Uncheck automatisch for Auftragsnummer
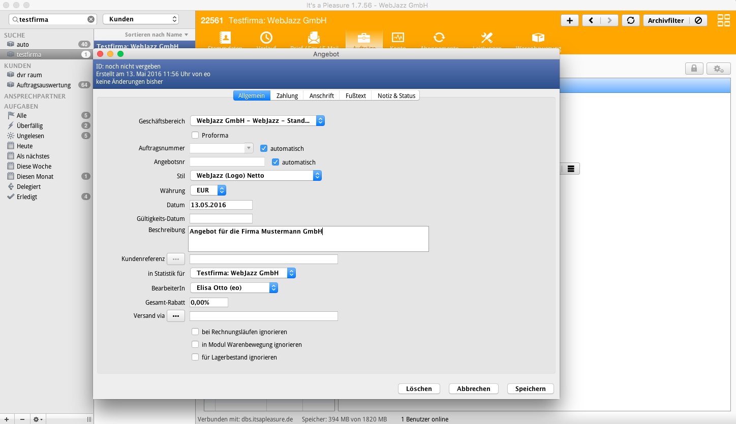Viewport: 736px width, 424px height. (264, 148)
